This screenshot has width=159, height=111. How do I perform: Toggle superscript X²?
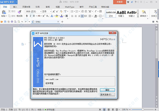44,16
